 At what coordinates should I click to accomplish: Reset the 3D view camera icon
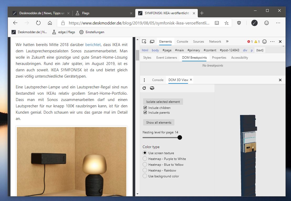[152, 88]
